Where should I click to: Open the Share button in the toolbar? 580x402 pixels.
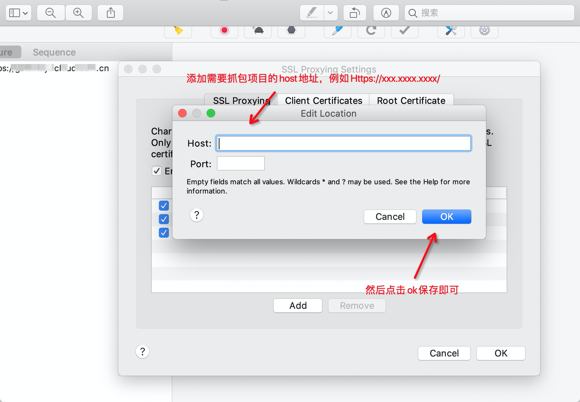pos(111,13)
